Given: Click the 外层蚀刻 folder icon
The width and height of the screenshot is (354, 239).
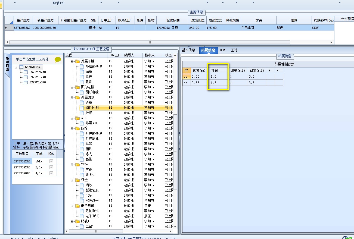Looking at the screenshot, I should tap(77, 97).
